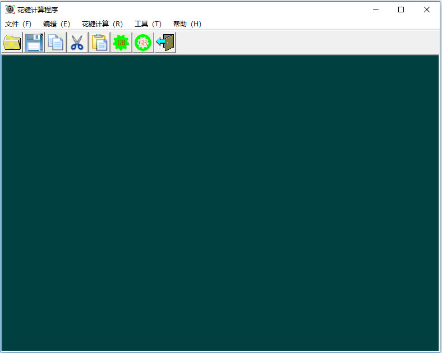Screen dimensions: 442x353
Task: Minimize the 花键计算程序 window
Action: (x=376, y=10)
